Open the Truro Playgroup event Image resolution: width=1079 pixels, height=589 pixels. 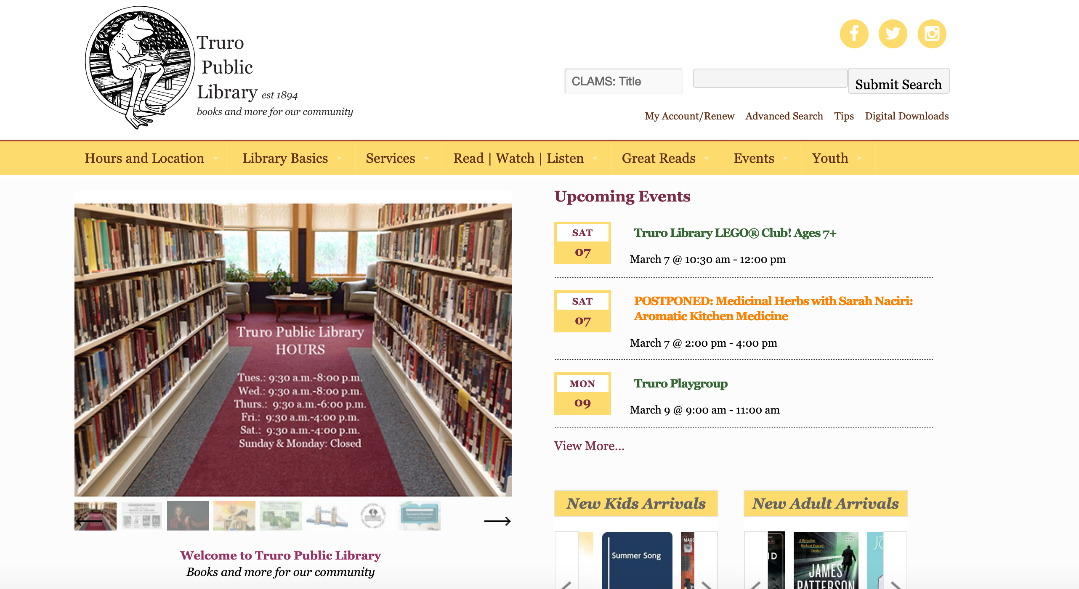tap(680, 383)
